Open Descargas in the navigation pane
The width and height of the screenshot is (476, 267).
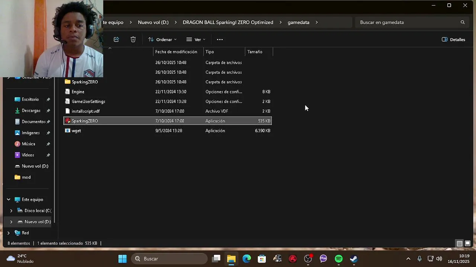pos(31,111)
